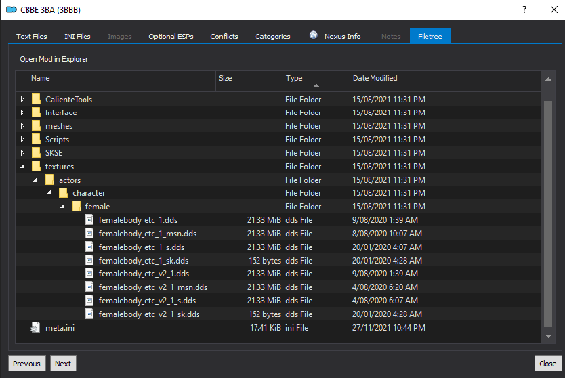Click file icon of femalebody_etc_v2_1_msn.dds

[89, 287]
